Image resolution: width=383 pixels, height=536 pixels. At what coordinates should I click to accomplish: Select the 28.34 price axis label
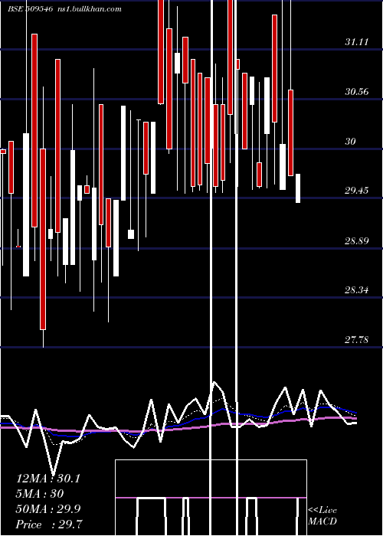pyautogui.click(x=357, y=290)
